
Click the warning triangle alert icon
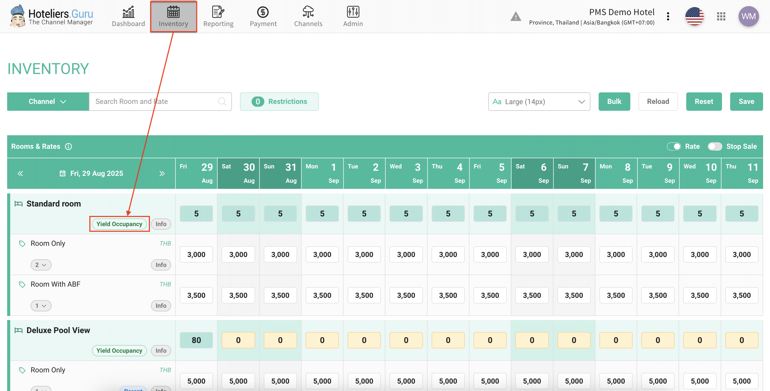pos(516,16)
